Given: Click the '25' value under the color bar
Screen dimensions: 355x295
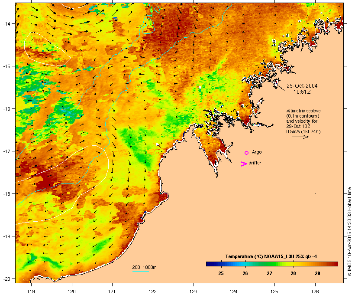Looking at the screenshot, I should [221, 273].
